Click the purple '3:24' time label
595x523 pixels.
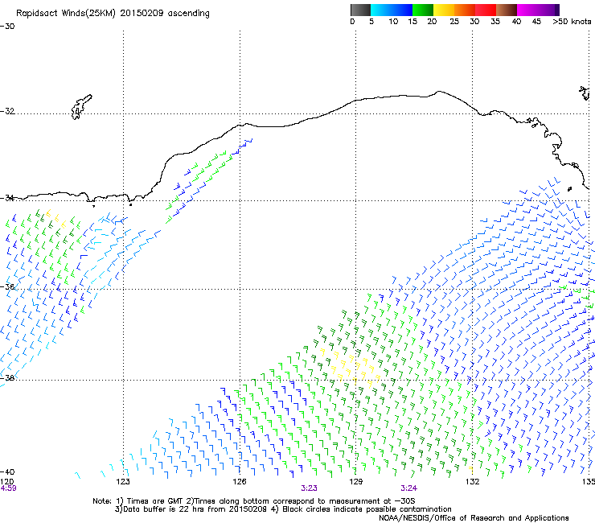pos(408,488)
